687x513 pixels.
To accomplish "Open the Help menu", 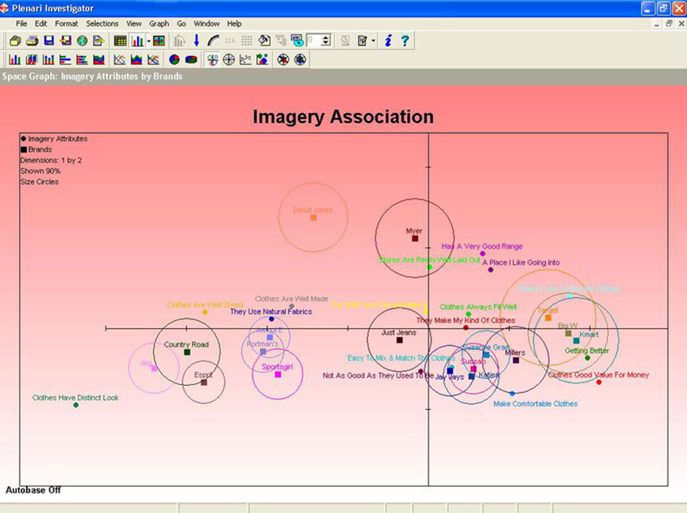I will click(234, 24).
